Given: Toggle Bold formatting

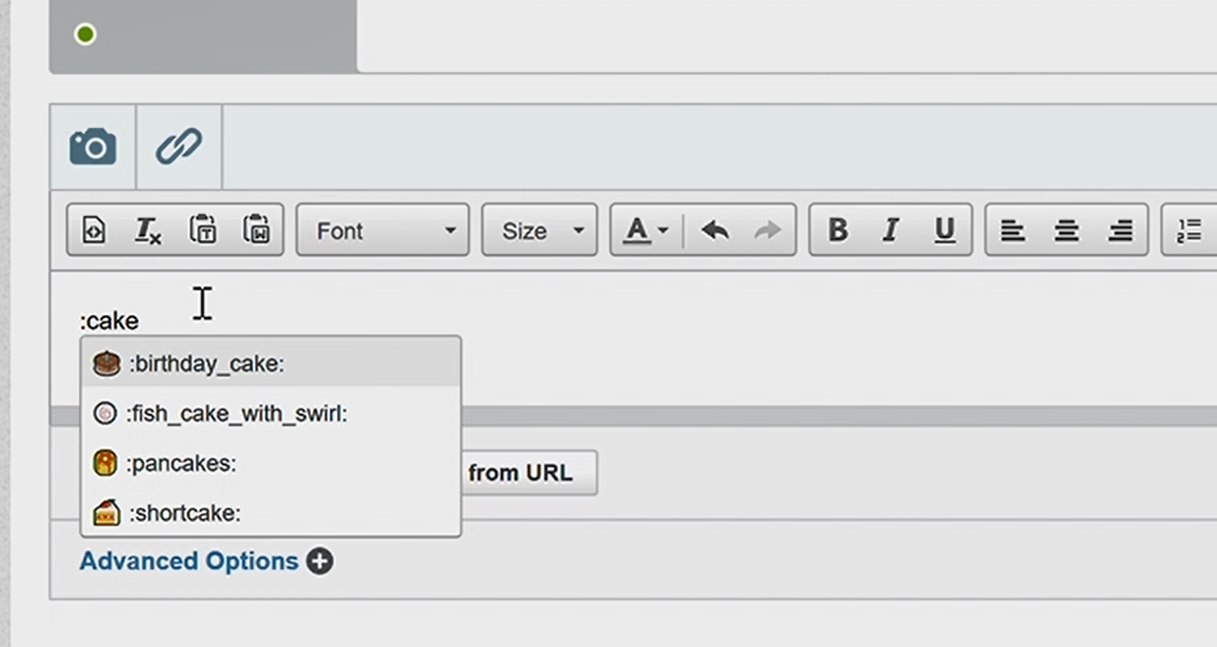Looking at the screenshot, I should coord(838,230).
